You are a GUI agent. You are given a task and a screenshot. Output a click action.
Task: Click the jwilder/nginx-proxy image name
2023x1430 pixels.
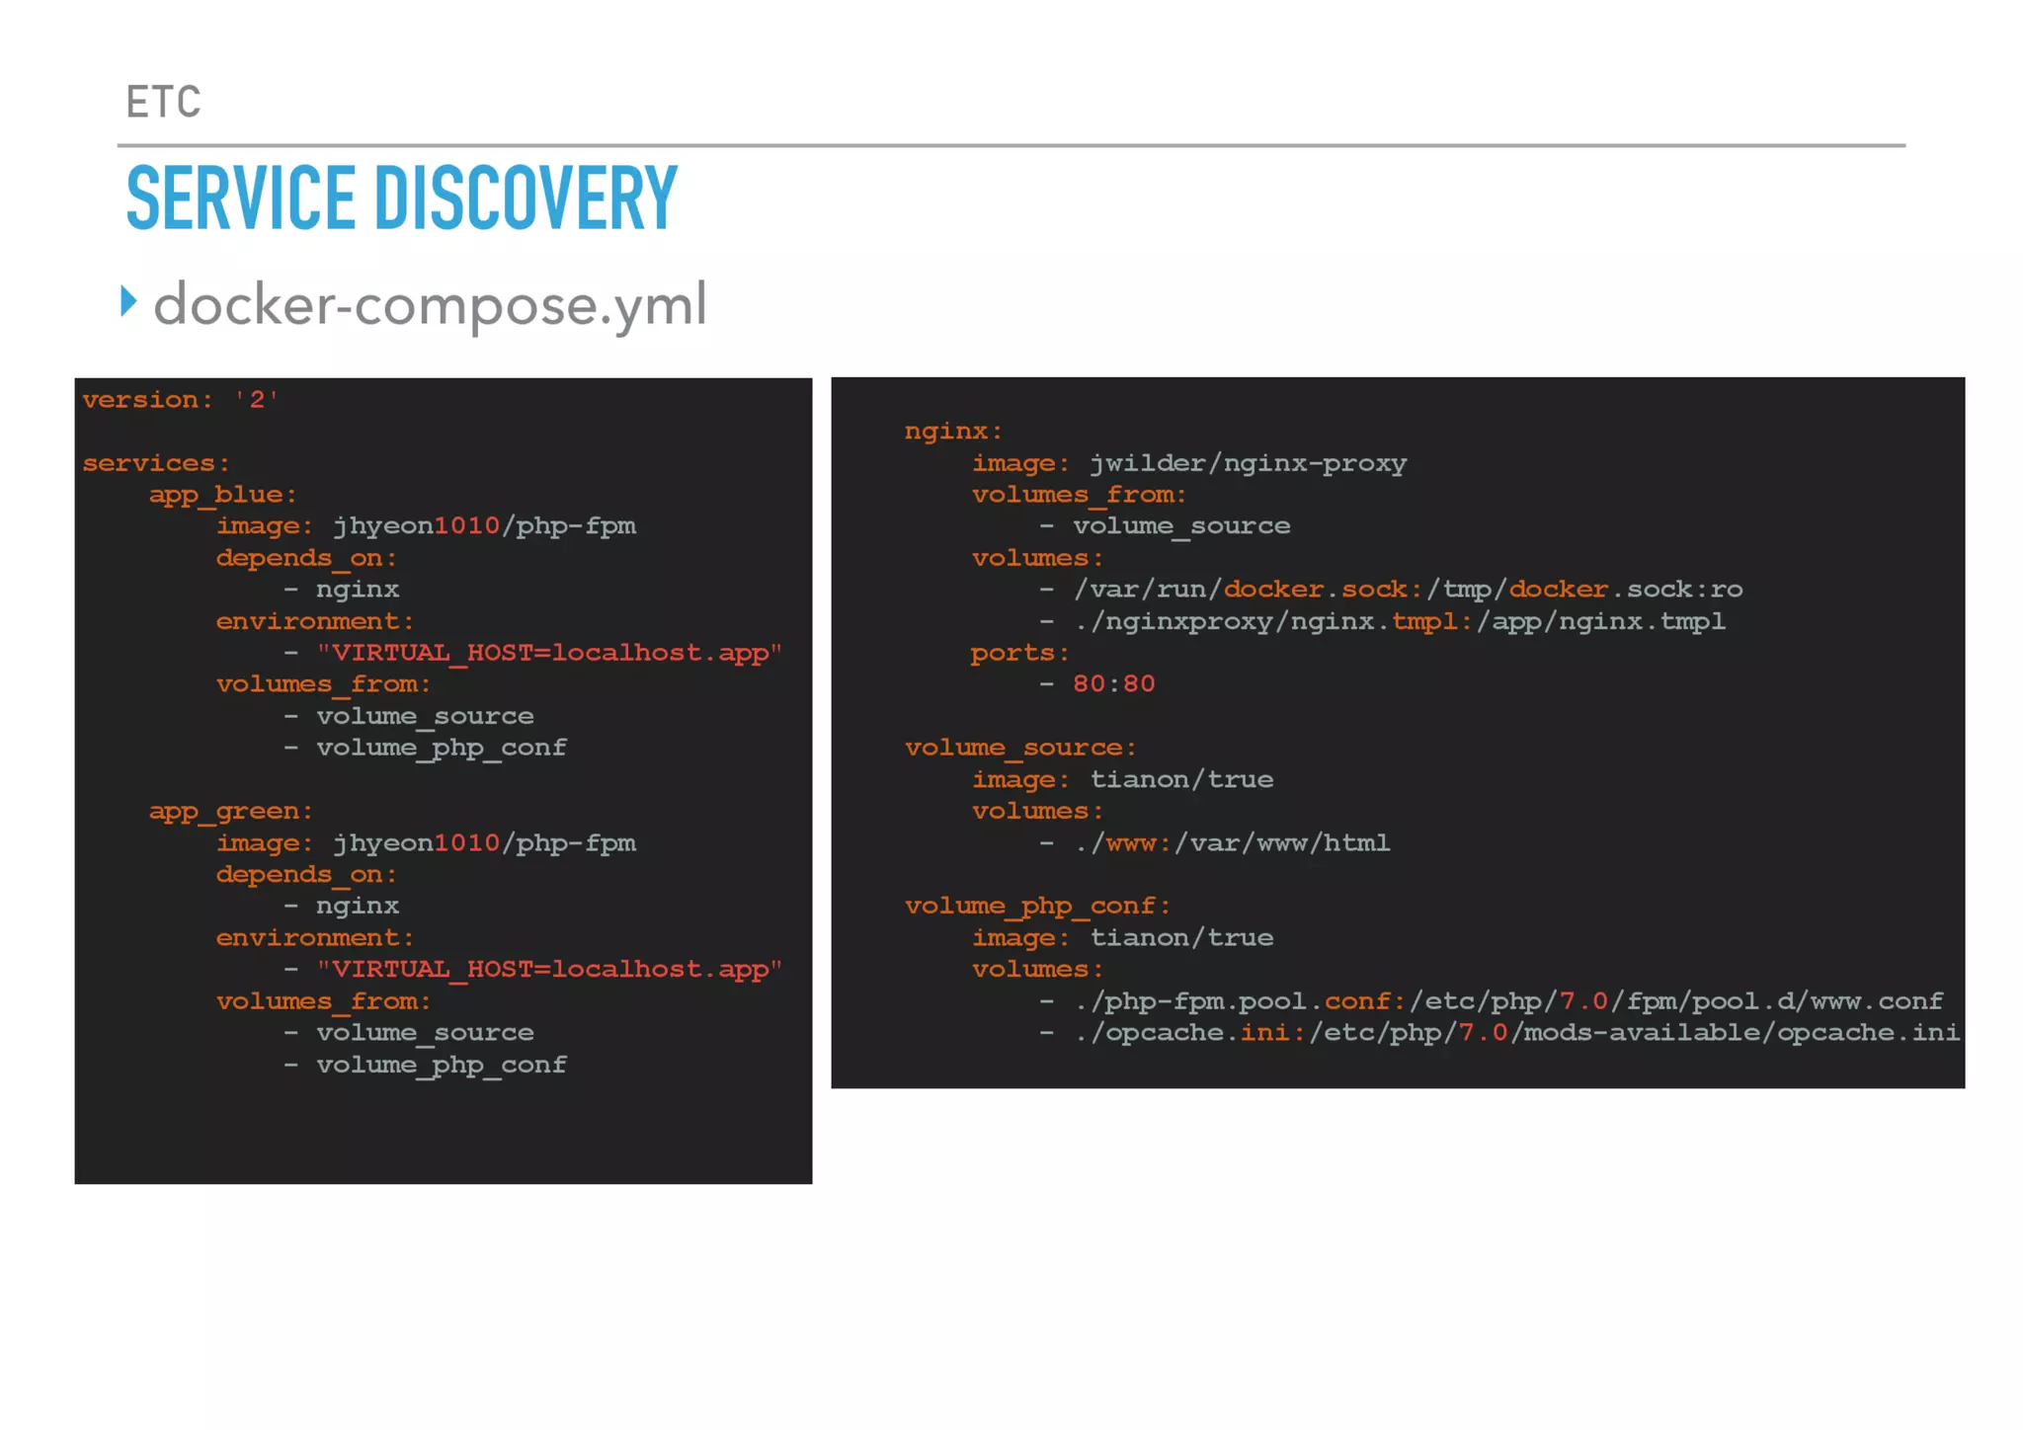click(x=1248, y=463)
